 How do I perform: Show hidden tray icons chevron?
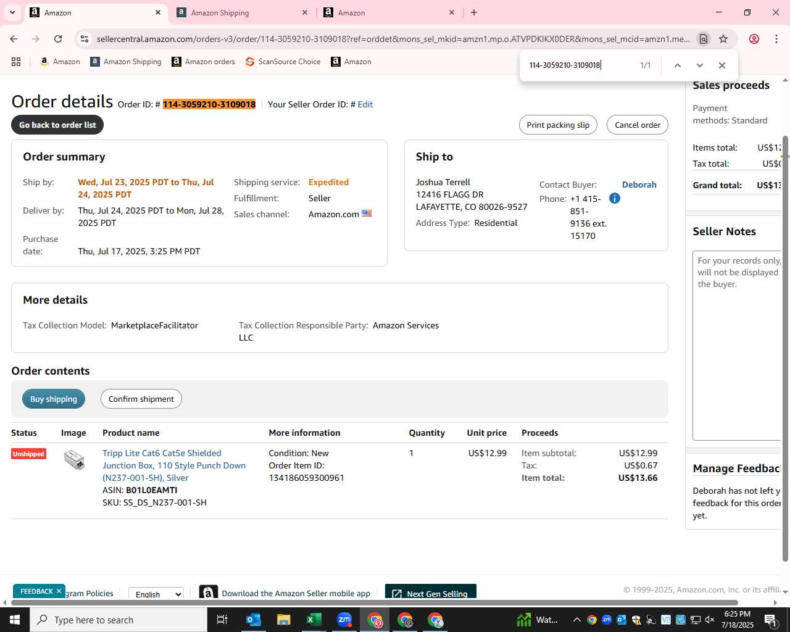coord(576,620)
